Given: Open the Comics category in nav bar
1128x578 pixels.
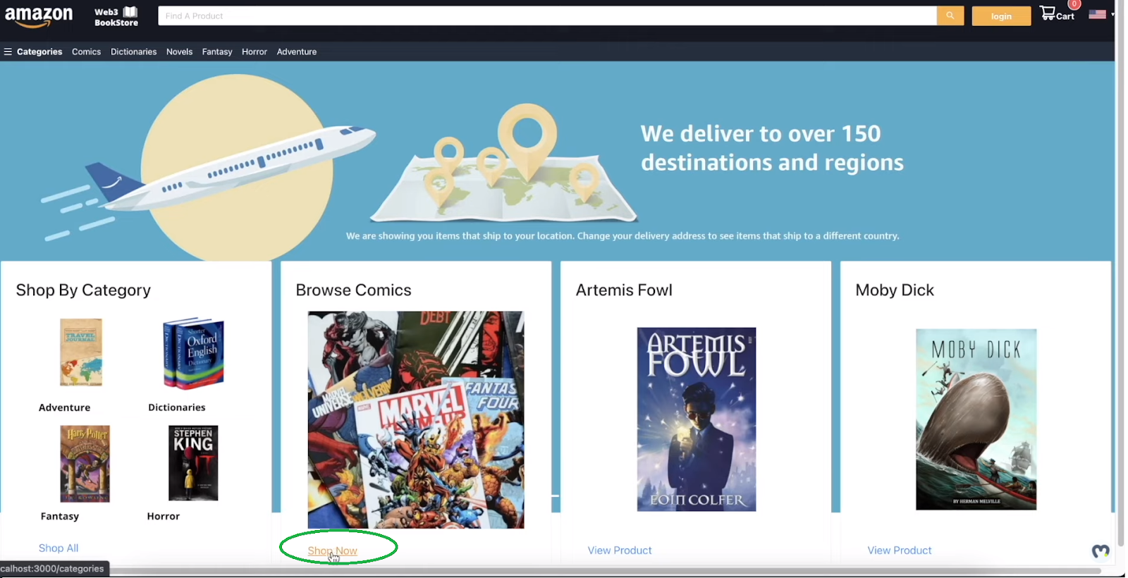Looking at the screenshot, I should pyautogui.click(x=86, y=51).
